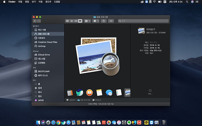Open Finder from the Dock
The image size is (202, 126).
pyautogui.click(x=38, y=123)
